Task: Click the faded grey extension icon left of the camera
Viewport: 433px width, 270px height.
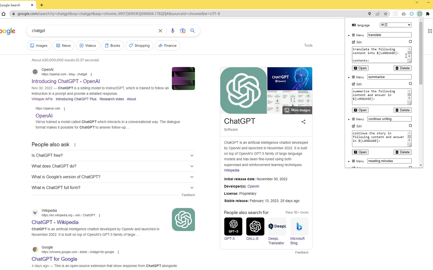Action: point(395,14)
